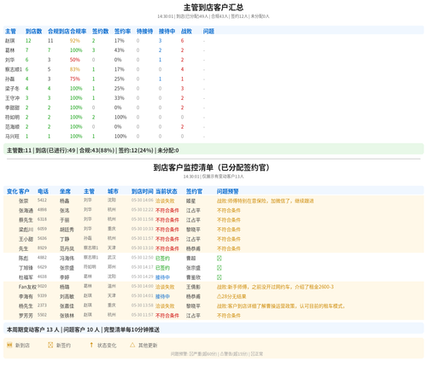The width and height of the screenshot is (427, 373).
Task: Click the 到店时间 column header
Action: pos(143,191)
